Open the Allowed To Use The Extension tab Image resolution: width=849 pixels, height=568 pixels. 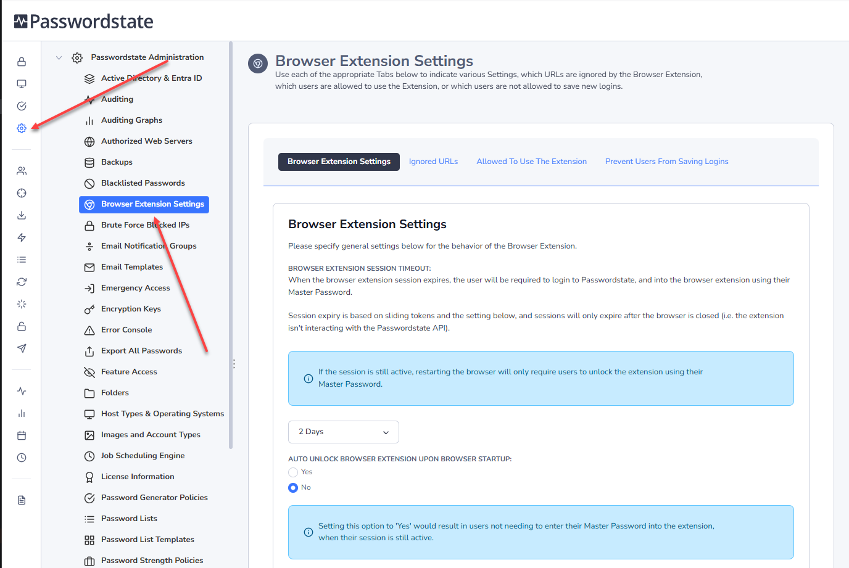tap(531, 162)
